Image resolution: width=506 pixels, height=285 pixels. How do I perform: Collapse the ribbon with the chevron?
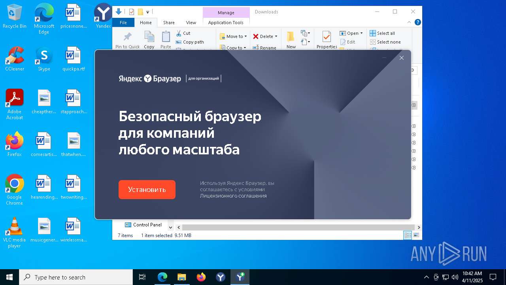coord(410,23)
